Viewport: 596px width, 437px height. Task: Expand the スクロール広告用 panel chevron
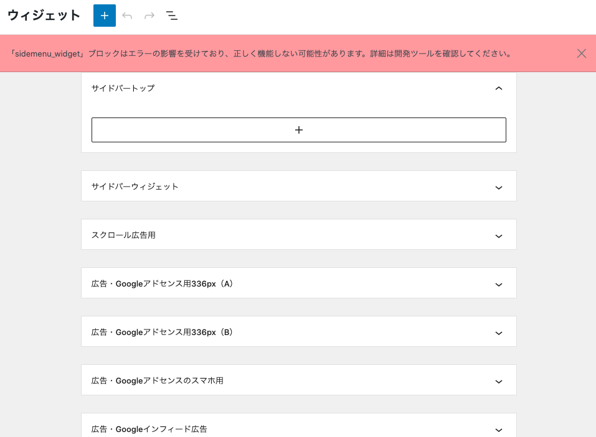(499, 236)
